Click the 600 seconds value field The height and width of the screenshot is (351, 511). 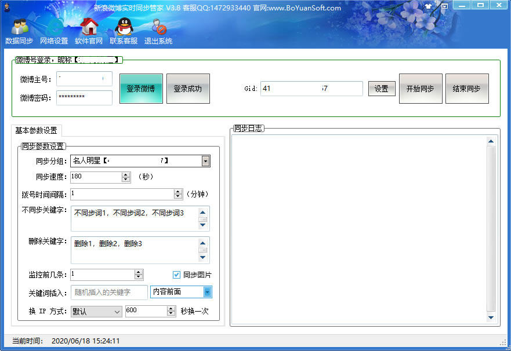click(x=146, y=311)
